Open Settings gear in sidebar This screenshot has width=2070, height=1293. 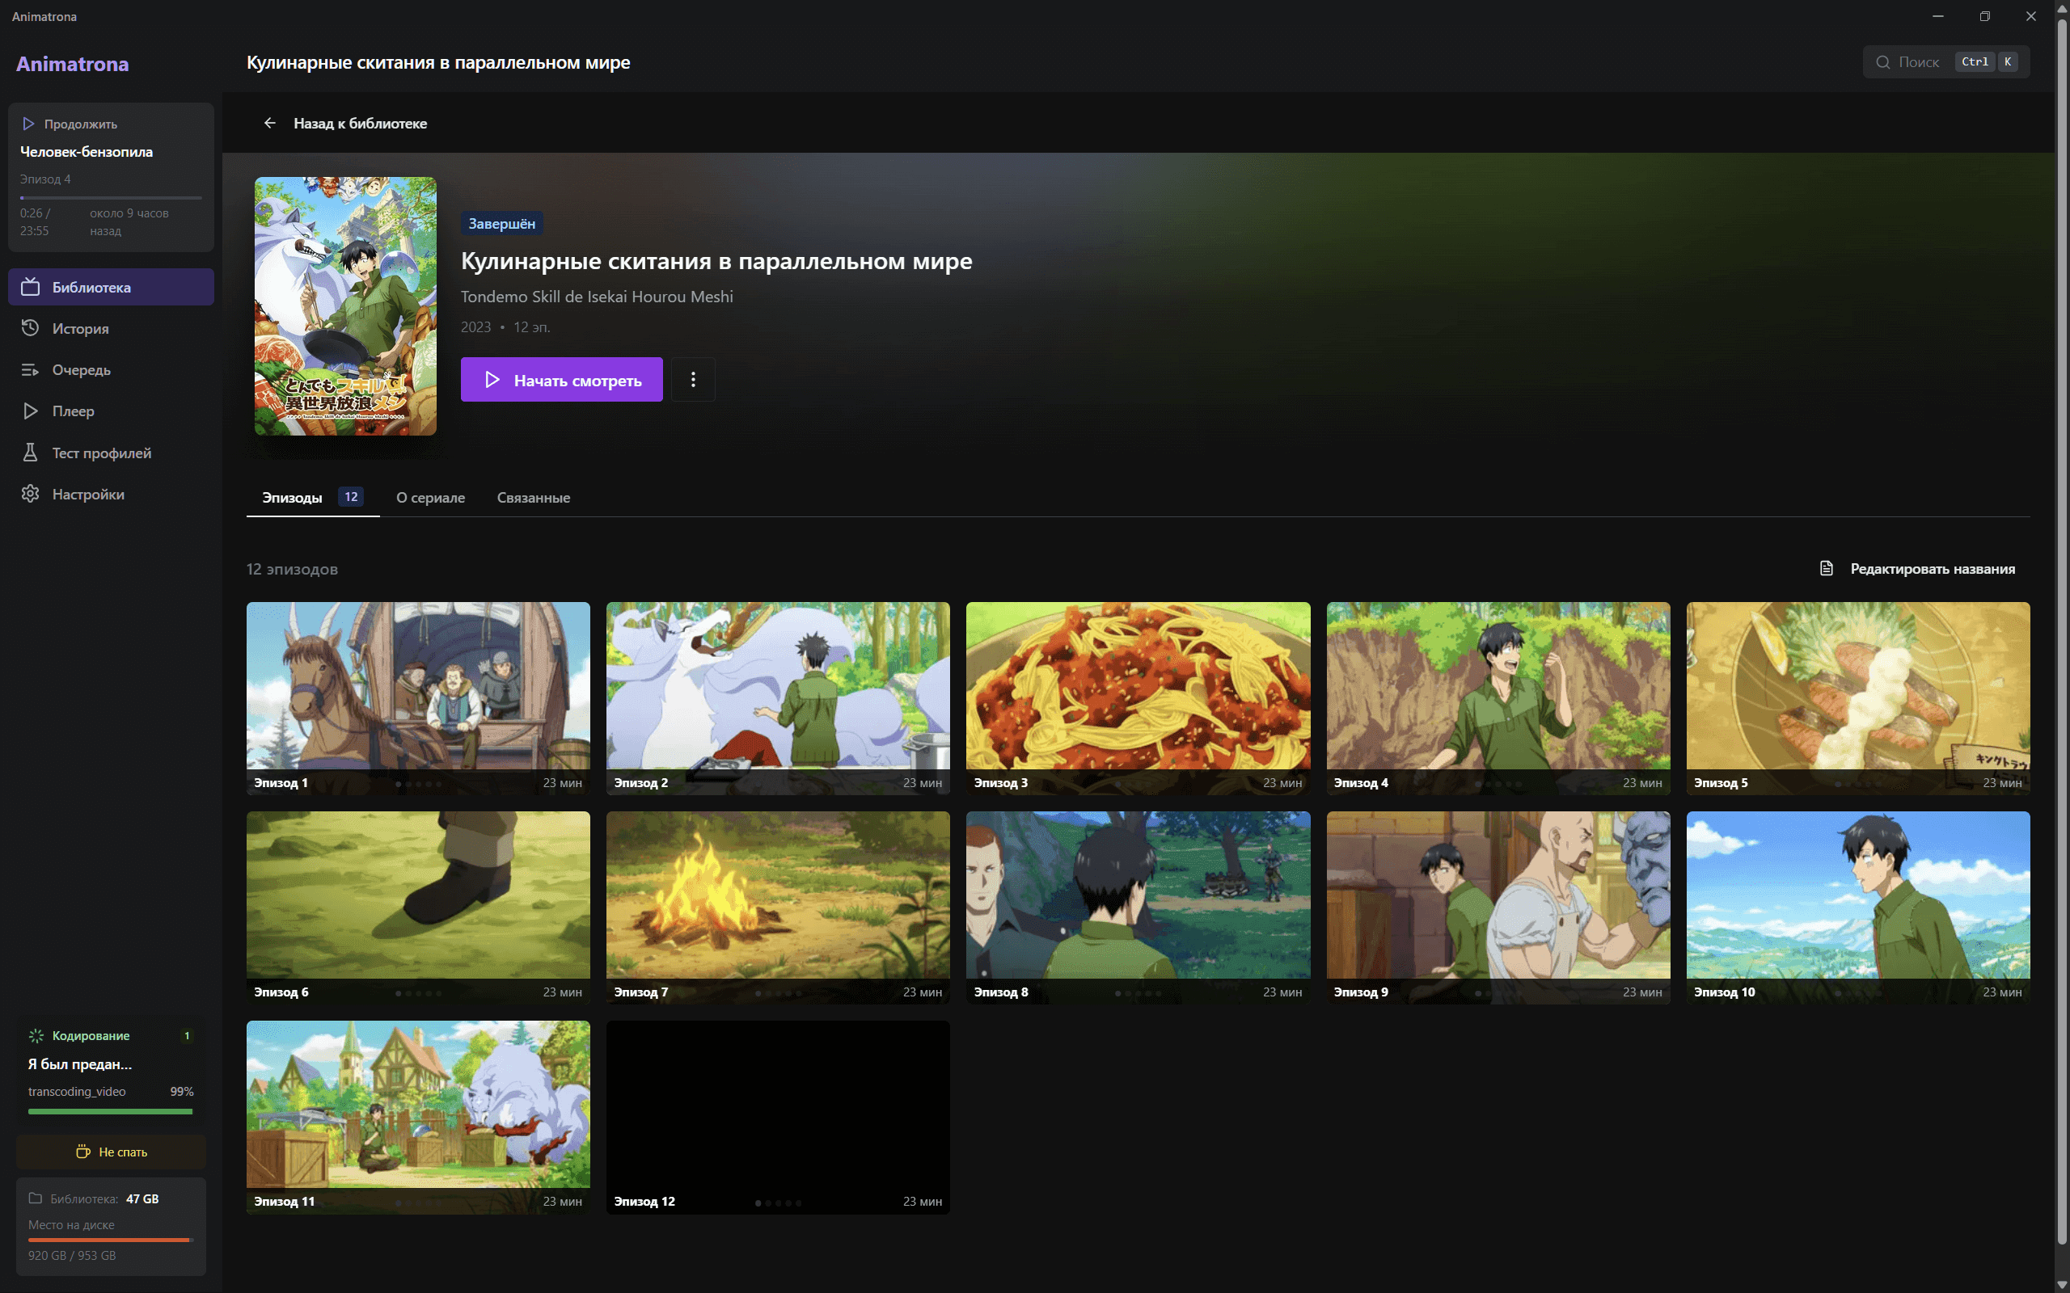pyautogui.click(x=31, y=495)
